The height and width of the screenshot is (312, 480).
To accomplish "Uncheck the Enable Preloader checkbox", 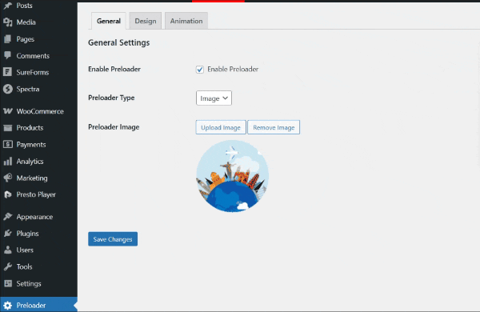I will (x=199, y=70).
